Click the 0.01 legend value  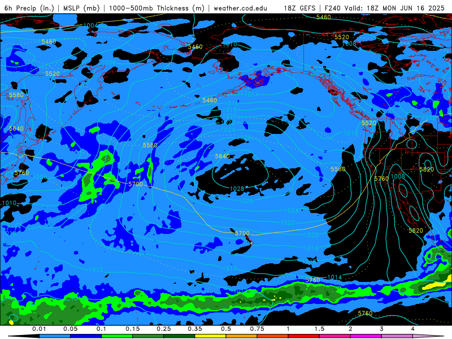39,329
